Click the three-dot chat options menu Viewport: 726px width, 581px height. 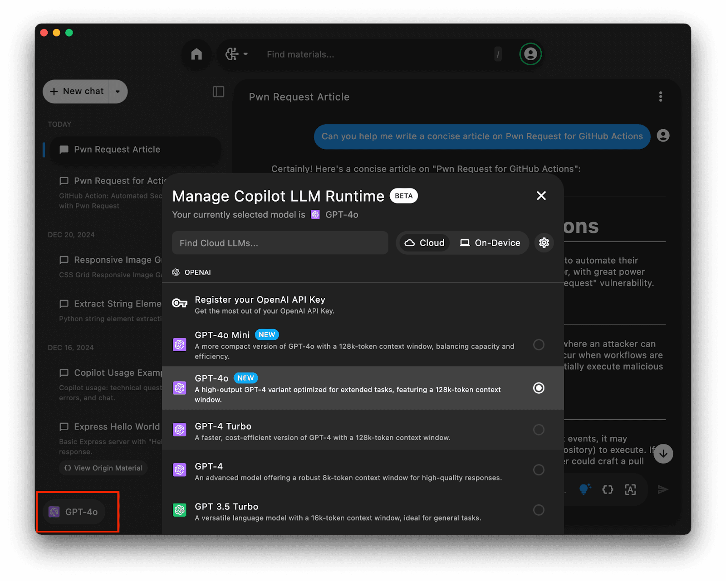point(660,97)
